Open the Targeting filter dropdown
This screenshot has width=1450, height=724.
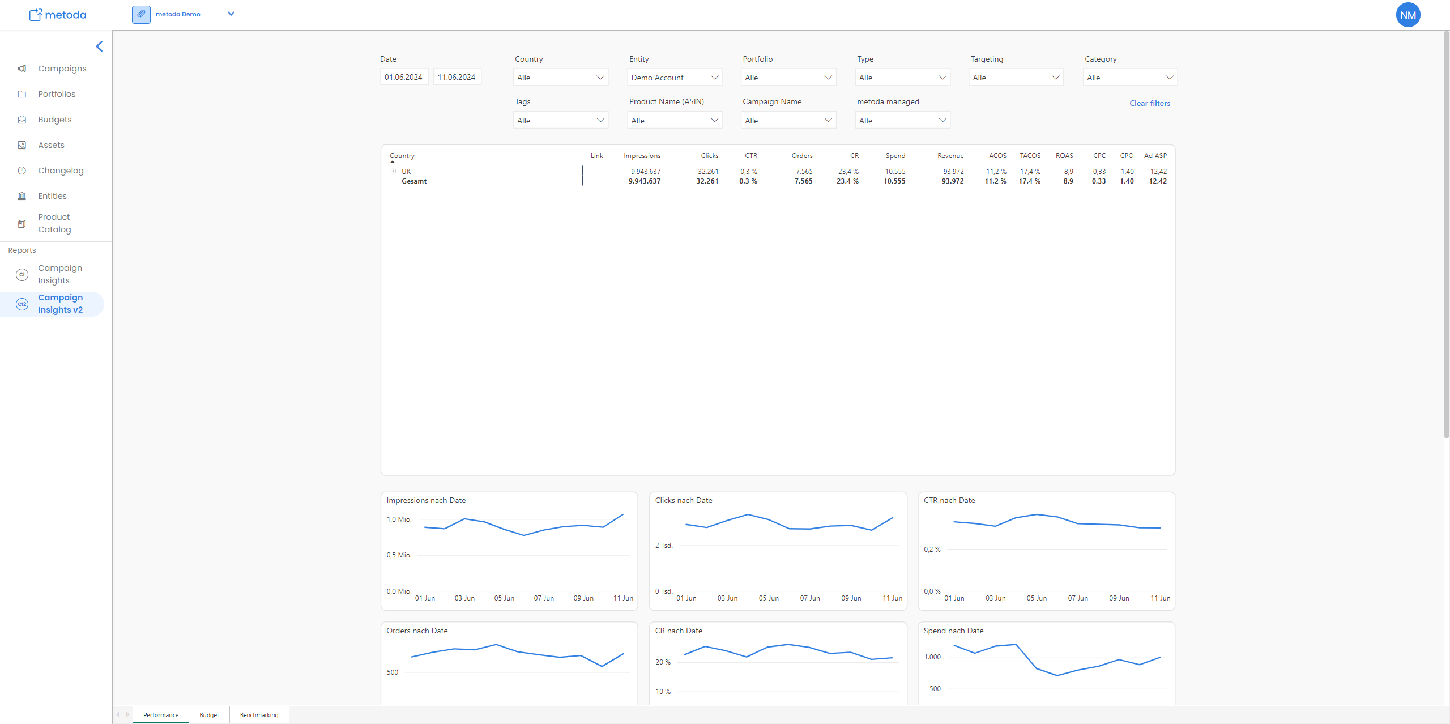1016,78
